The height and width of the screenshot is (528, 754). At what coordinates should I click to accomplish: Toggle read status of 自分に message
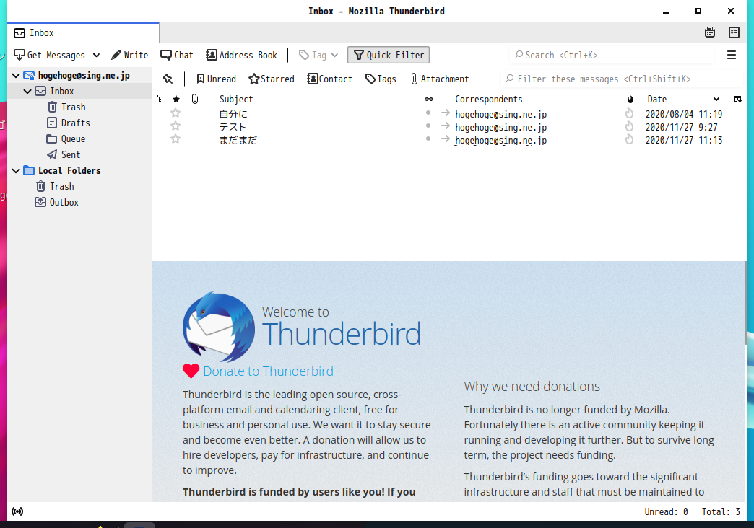428,113
